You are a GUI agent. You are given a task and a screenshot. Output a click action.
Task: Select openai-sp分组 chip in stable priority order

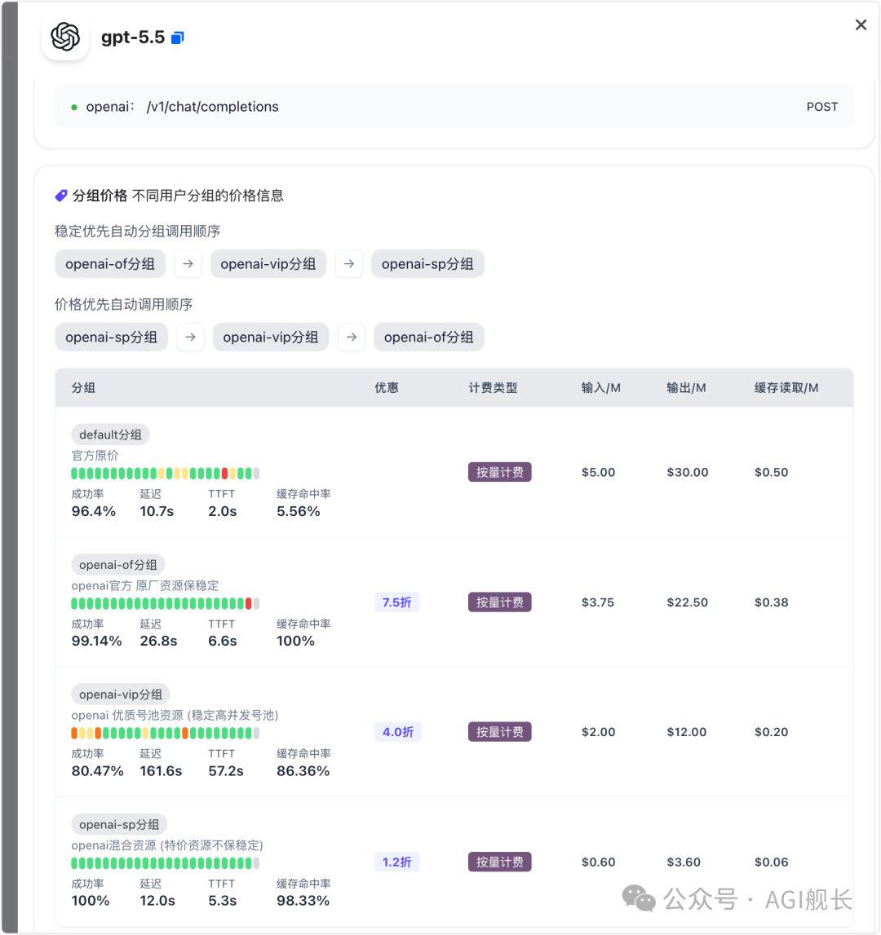(x=427, y=264)
